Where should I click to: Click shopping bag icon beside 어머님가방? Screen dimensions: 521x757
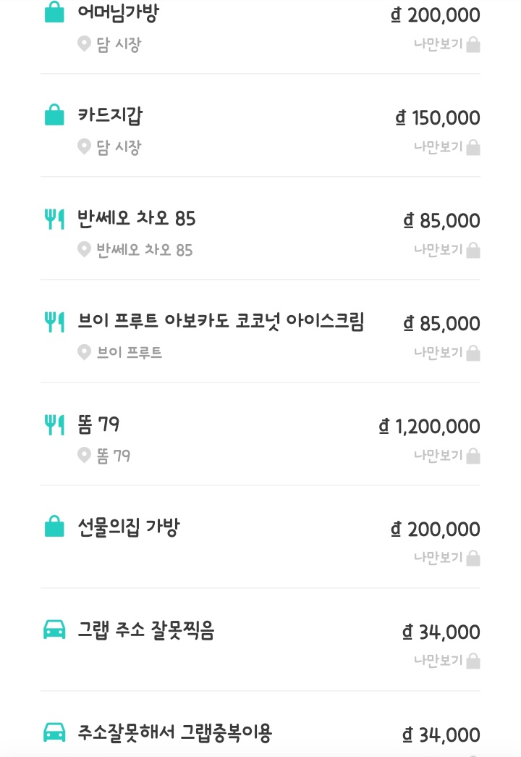tap(54, 12)
